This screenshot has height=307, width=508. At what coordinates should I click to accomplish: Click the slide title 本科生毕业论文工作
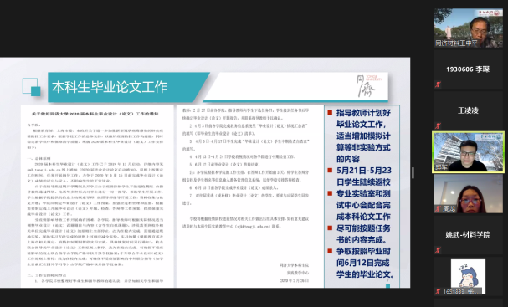tap(110, 87)
